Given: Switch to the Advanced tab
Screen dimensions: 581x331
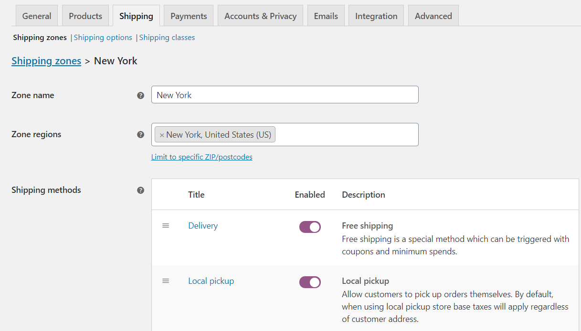Looking at the screenshot, I should pos(433,15).
